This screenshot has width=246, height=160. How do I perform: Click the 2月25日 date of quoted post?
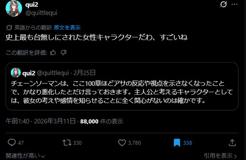tap(84, 73)
